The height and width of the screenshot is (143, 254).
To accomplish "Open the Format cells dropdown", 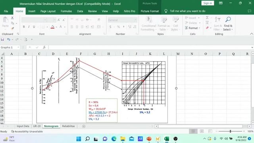I will 192,28.
